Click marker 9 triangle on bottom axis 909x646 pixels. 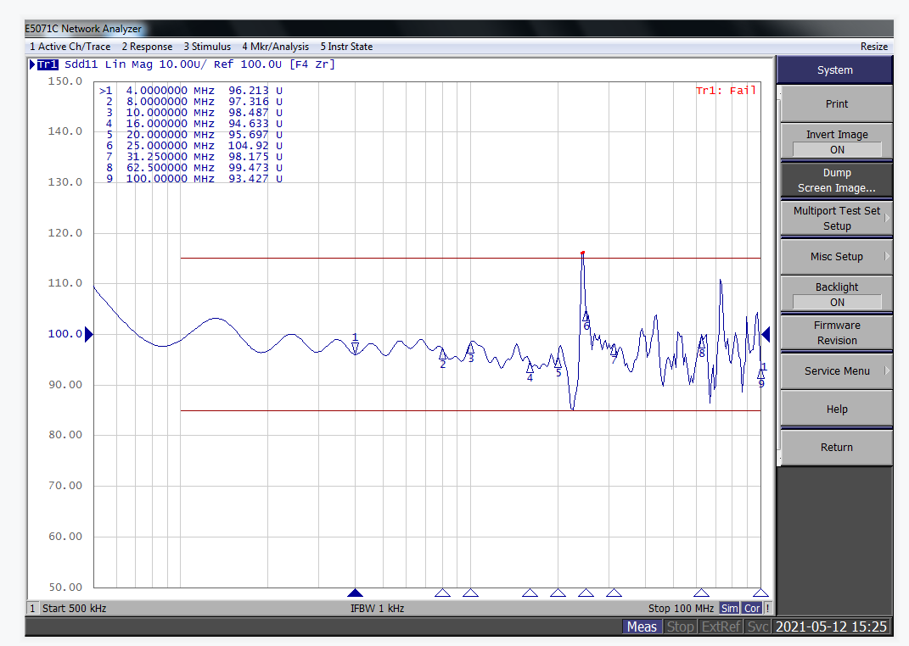click(760, 593)
